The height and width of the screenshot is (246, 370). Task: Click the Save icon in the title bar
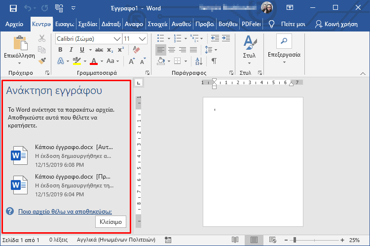coord(13,8)
